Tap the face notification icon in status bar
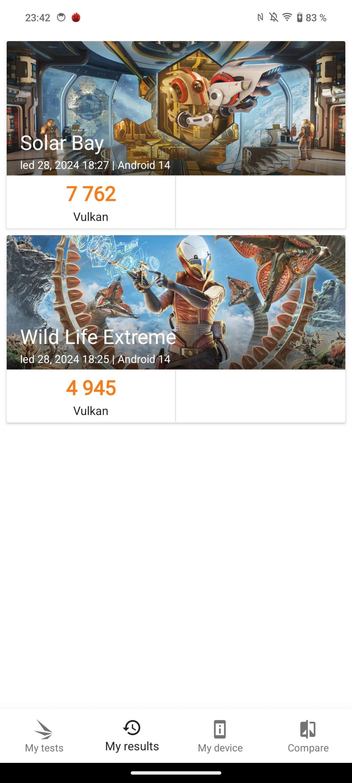Screen dimensions: 352x783 61,17
